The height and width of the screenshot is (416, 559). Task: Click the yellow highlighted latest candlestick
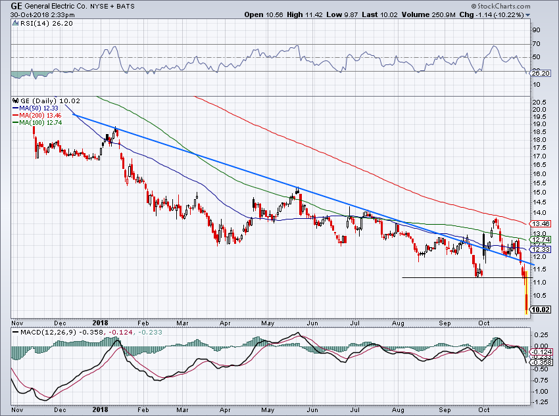pos(527,292)
